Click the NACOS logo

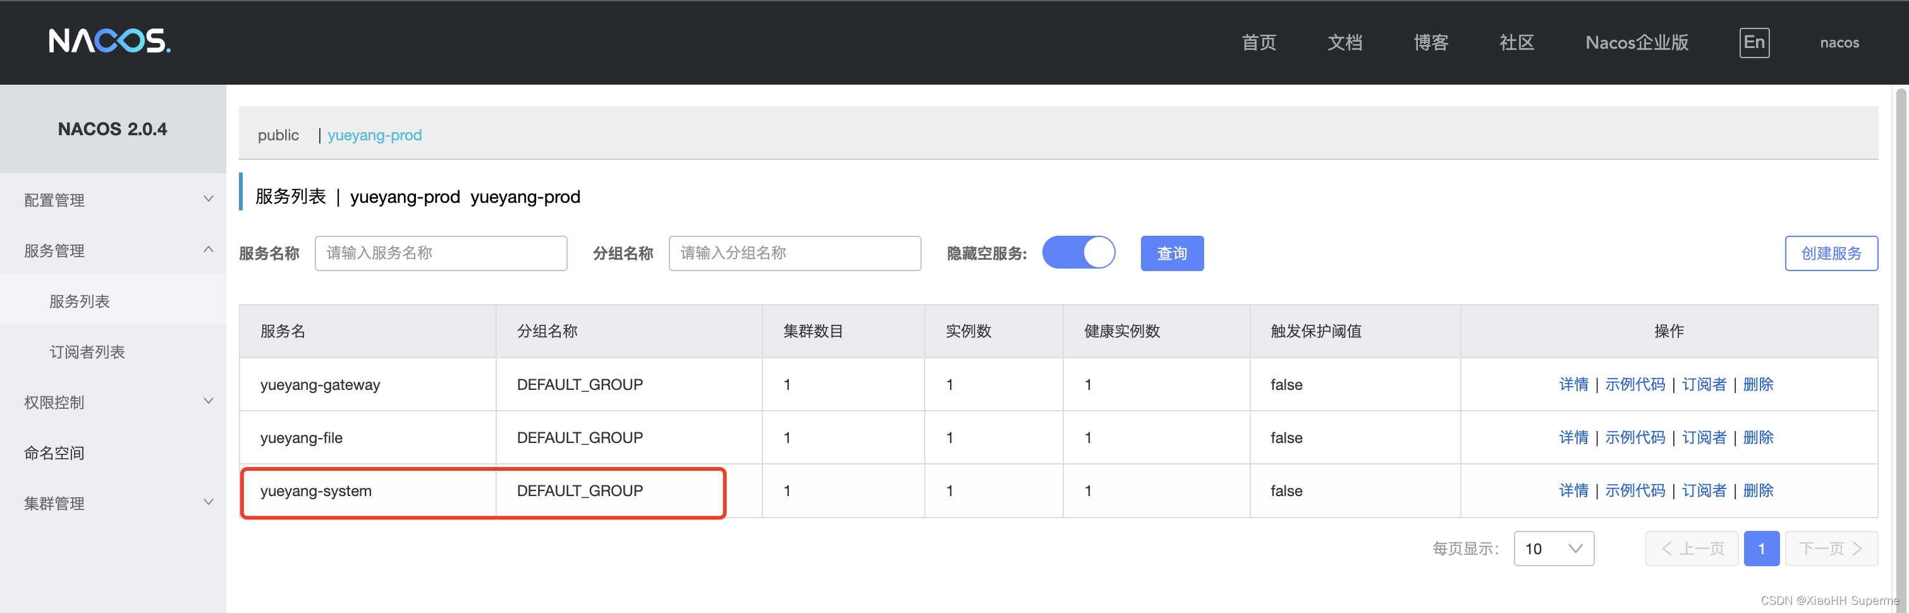click(110, 42)
